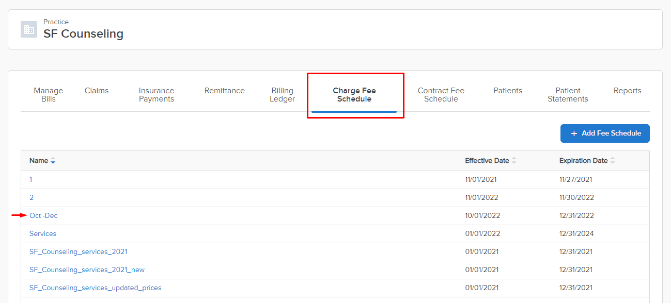Viewport: 671px width, 303px height.
Task: Sort by Effective Date arrow icon
Action: 514,161
